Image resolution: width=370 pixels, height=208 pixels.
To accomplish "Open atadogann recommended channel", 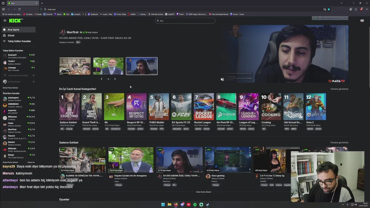I will [x=18, y=99].
